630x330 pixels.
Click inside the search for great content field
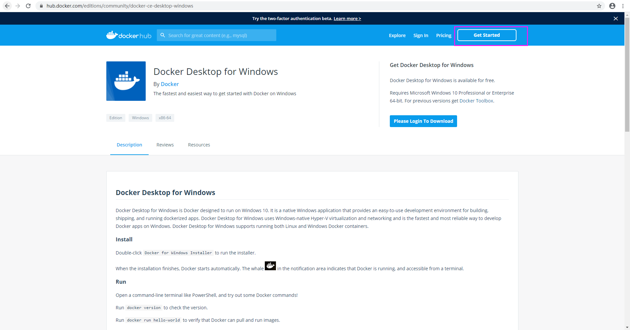217,35
